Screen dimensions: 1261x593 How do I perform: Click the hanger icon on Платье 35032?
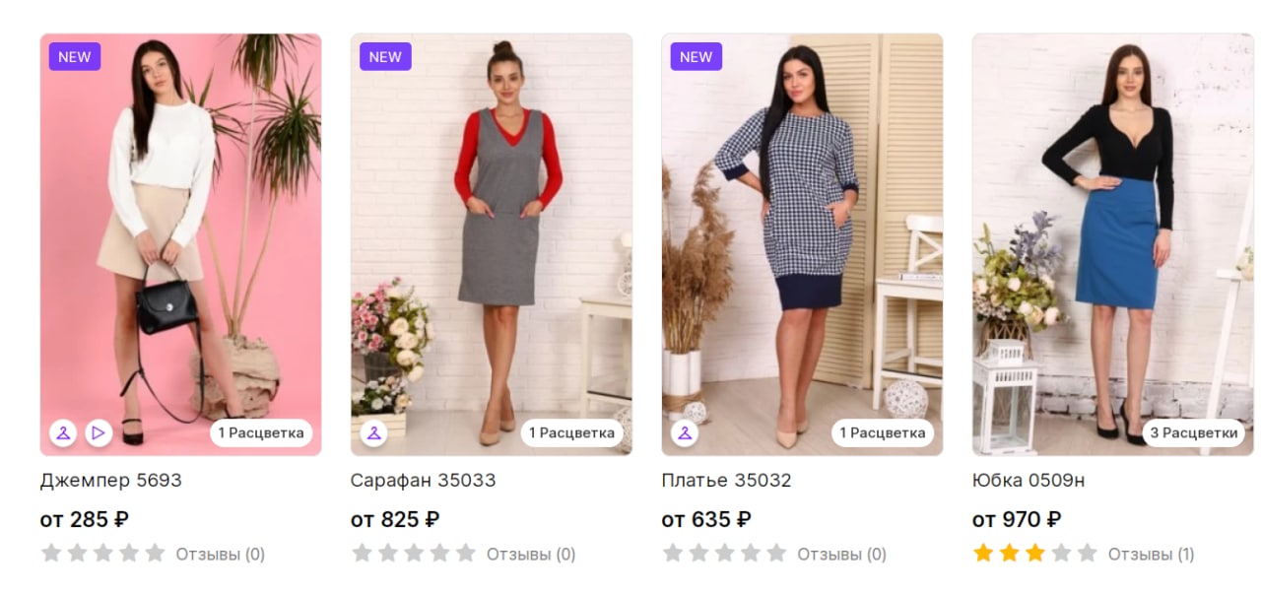click(685, 432)
